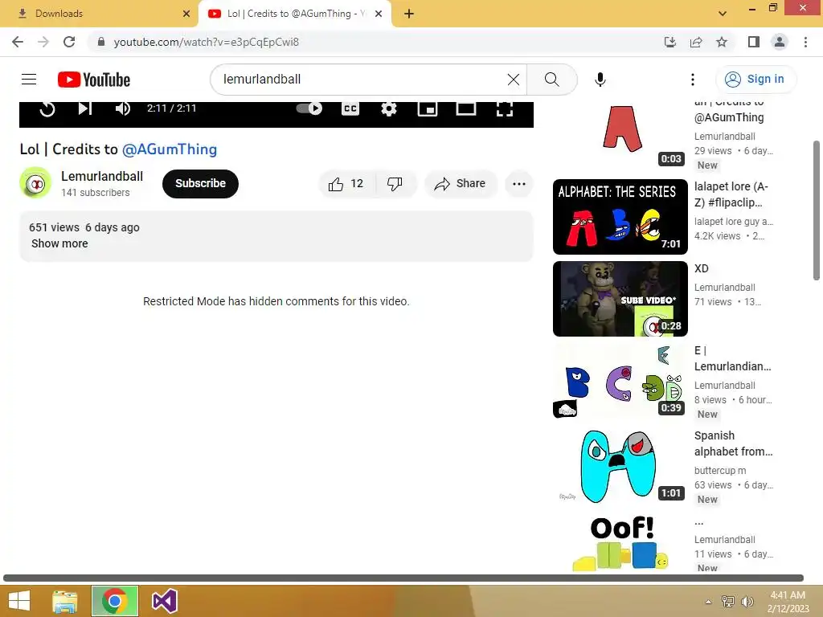Go forward in the browser
Viewport: 823px width, 617px height.
click(43, 42)
